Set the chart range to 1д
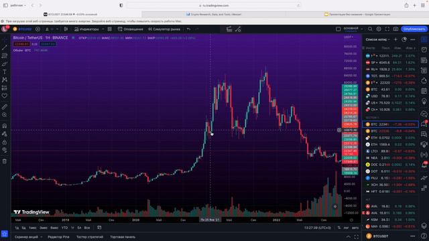Screen dimensions: 429x241 17,228
